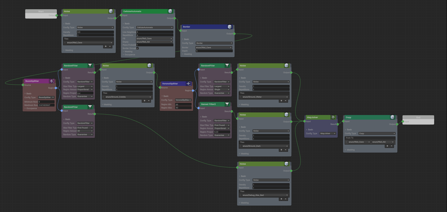The height and width of the screenshot is (212, 447).
Task: Click the Depth value field in Border node
Action: tap(214, 51)
